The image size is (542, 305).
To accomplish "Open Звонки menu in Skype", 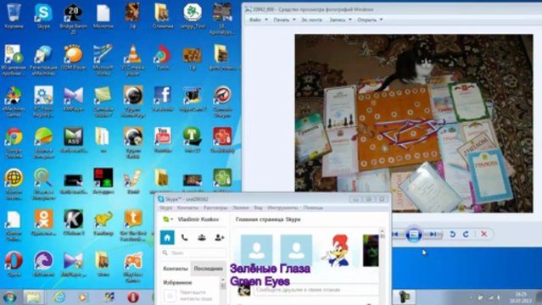I will coord(241,208).
